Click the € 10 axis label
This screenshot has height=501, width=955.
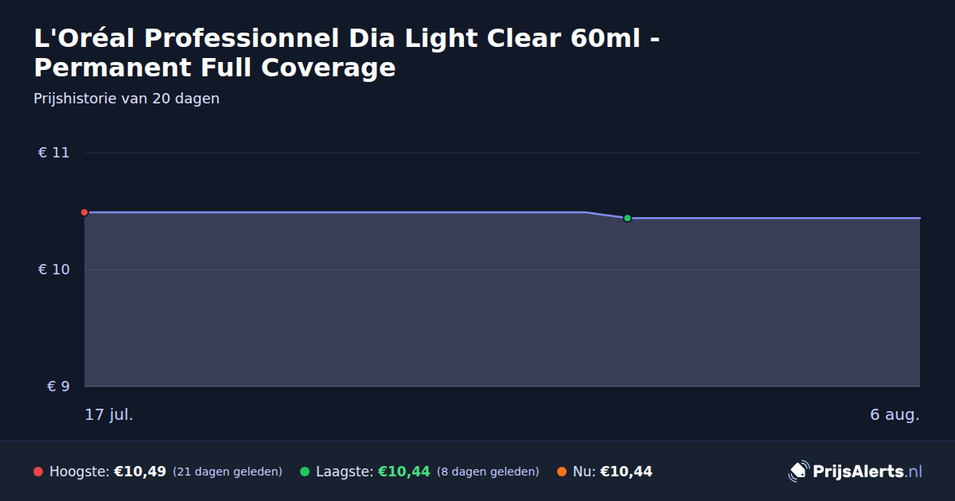(x=54, y=270)
